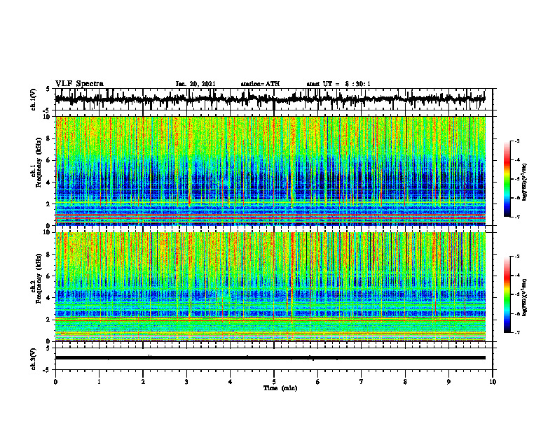Click the "Time (min)" x-axis label
Screen dimensions: 555x428
280,388
